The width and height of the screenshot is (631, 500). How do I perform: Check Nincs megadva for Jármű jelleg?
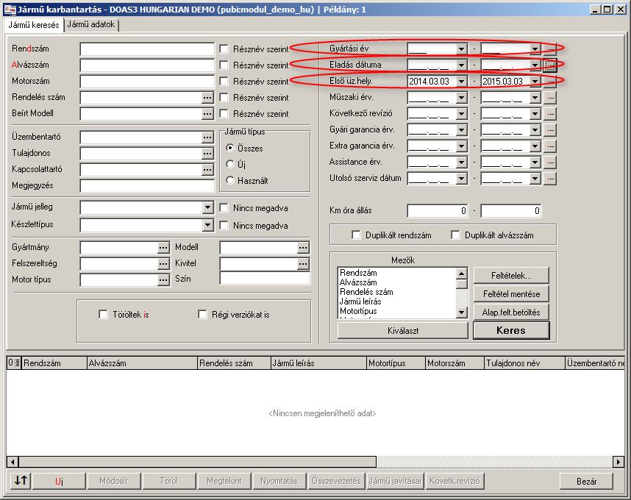224,208
